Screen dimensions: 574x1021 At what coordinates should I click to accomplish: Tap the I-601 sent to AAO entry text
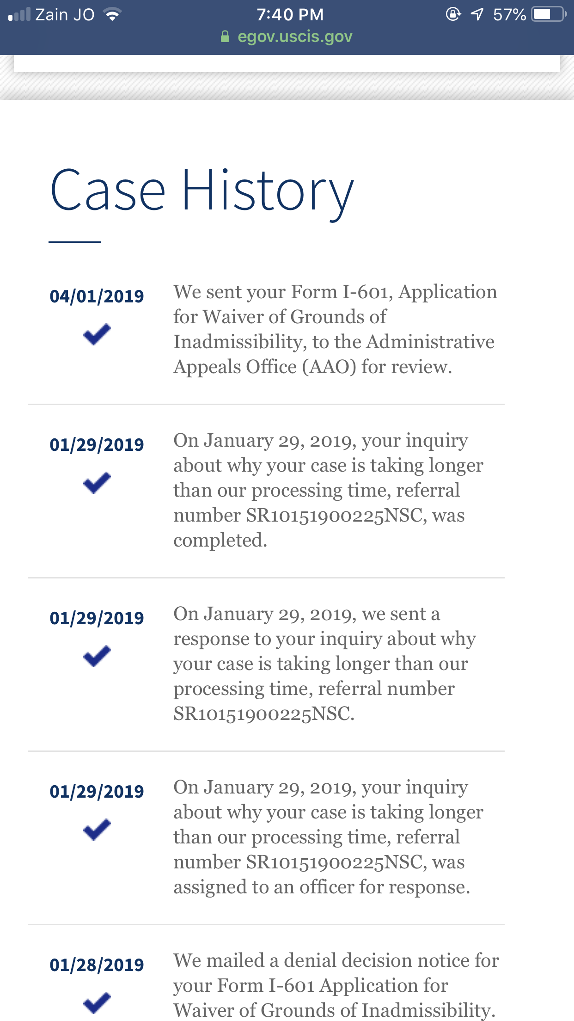pos(336,329)
